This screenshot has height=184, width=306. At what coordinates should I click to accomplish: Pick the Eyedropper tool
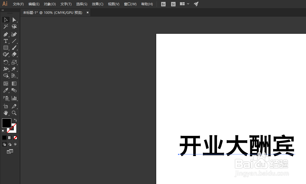6,90
